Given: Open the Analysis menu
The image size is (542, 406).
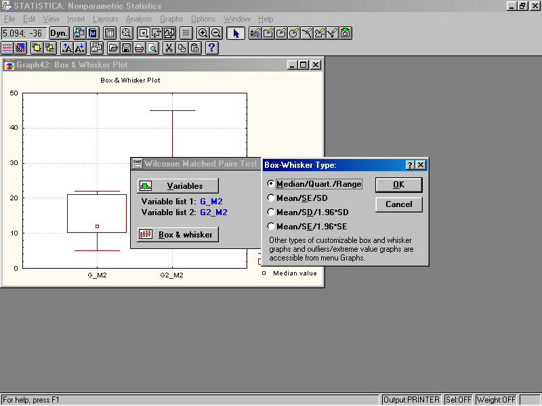Looking at the screenshot, I should (139, 19).
